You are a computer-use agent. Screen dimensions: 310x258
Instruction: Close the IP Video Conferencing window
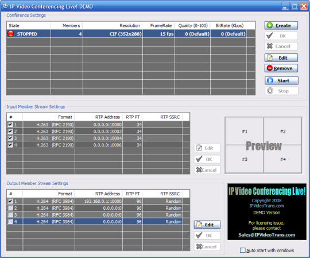pos(304,6)
